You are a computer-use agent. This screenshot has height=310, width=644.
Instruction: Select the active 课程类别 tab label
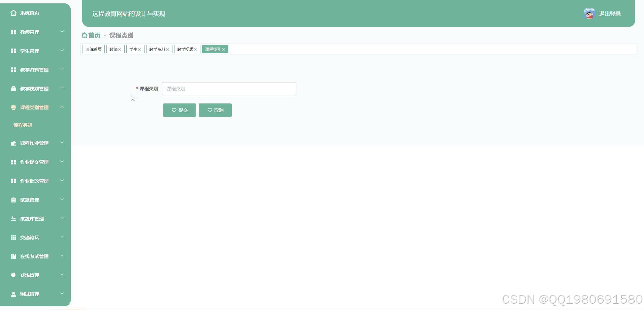point(213,49)
